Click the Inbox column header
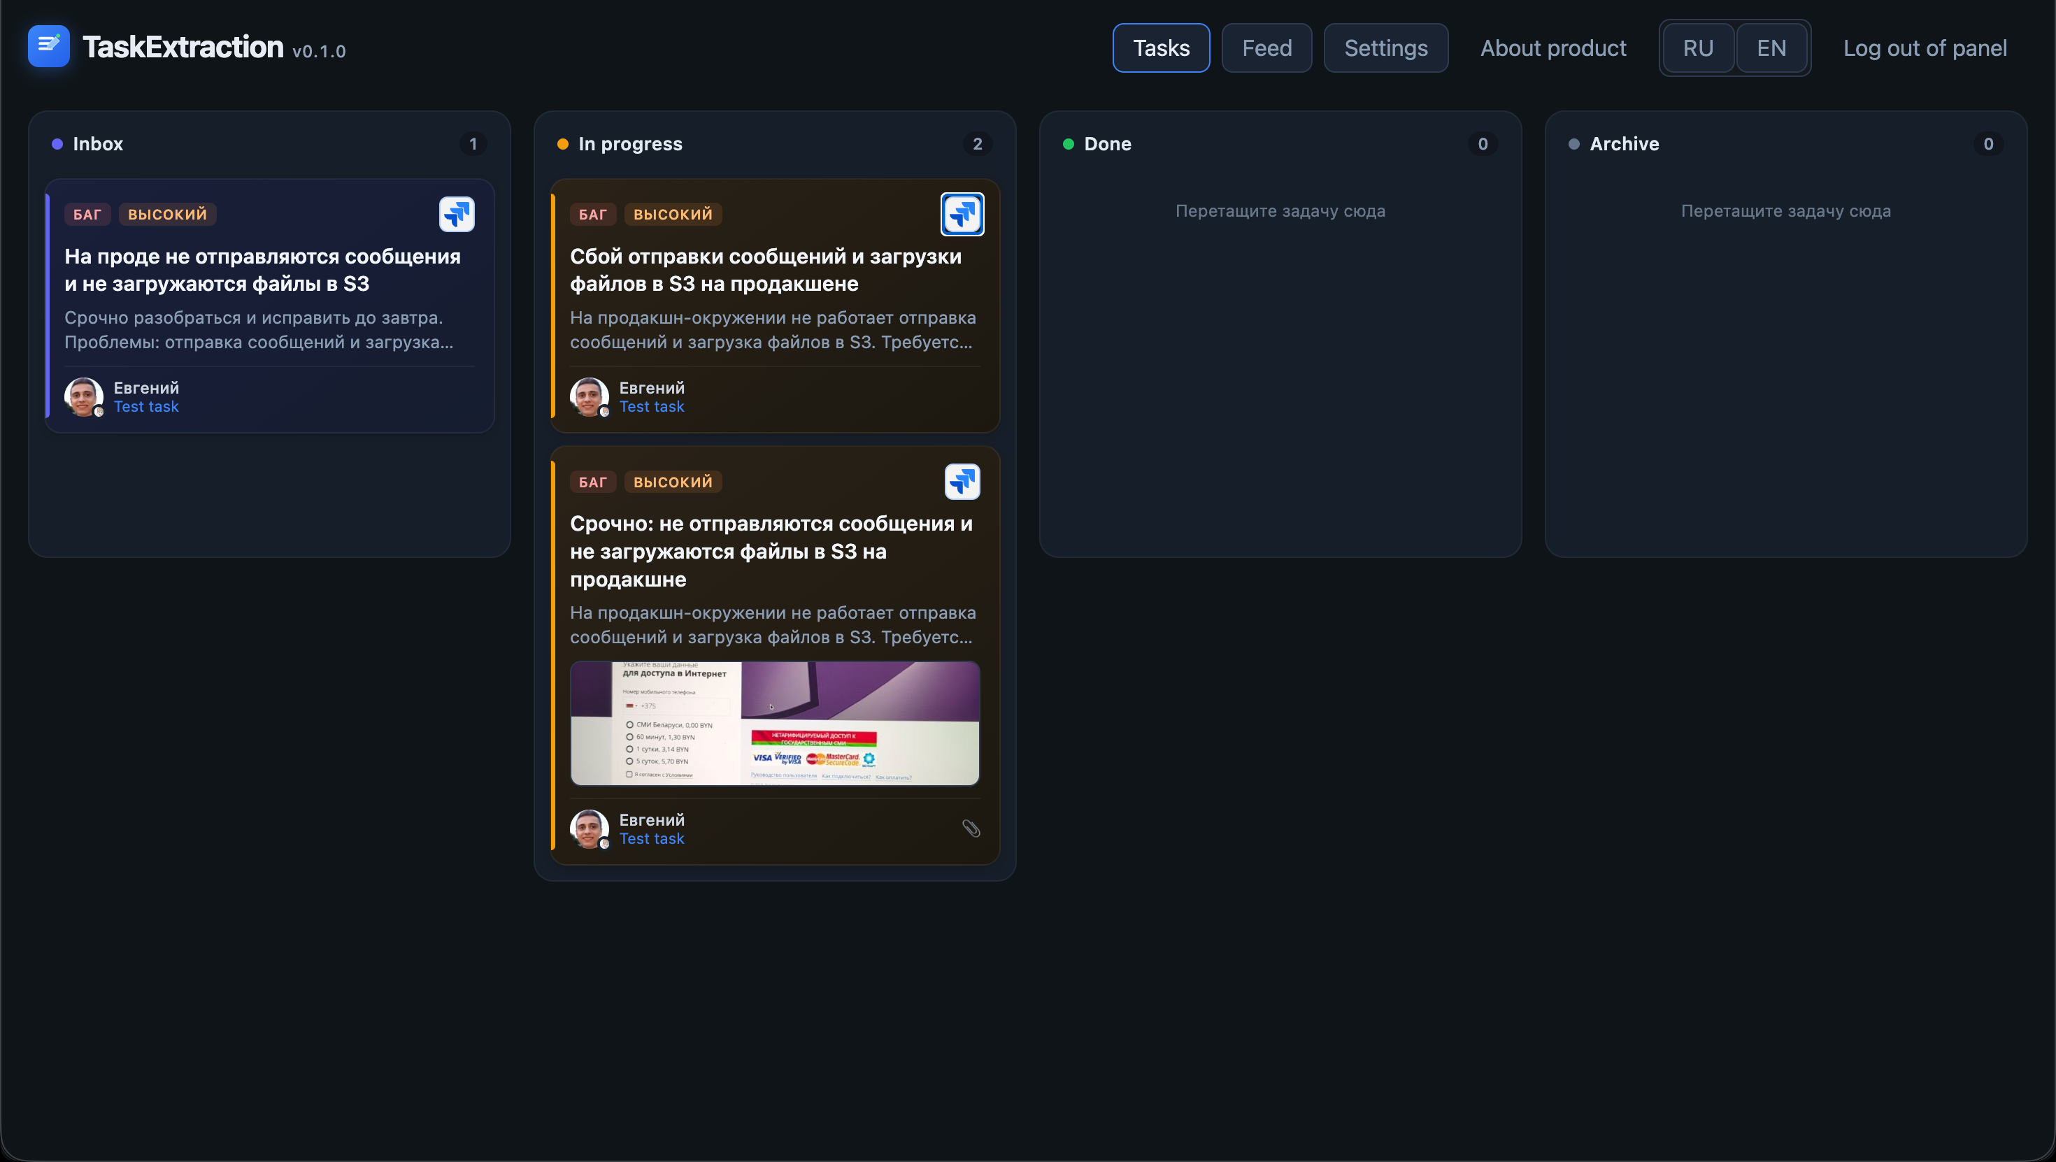Viewport: 2056px width, 1162px height. click(x=97, y=143)
